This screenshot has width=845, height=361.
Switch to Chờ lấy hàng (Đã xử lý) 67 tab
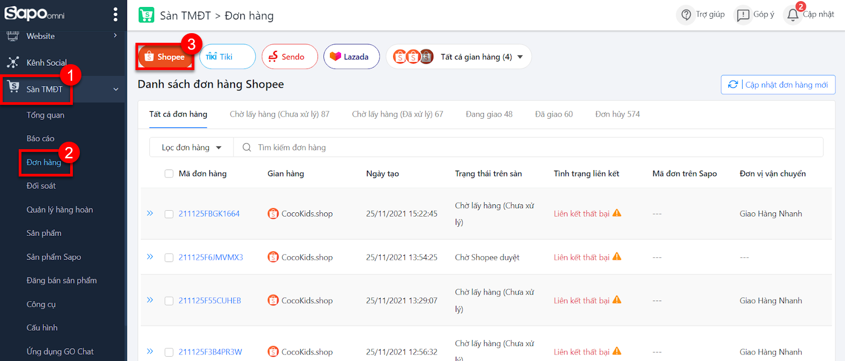point(397,114)
